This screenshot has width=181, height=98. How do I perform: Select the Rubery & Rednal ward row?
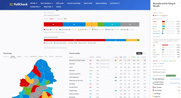pos(108,94)
